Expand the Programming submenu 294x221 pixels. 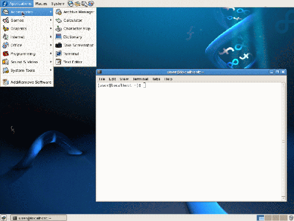coord(27,54)
